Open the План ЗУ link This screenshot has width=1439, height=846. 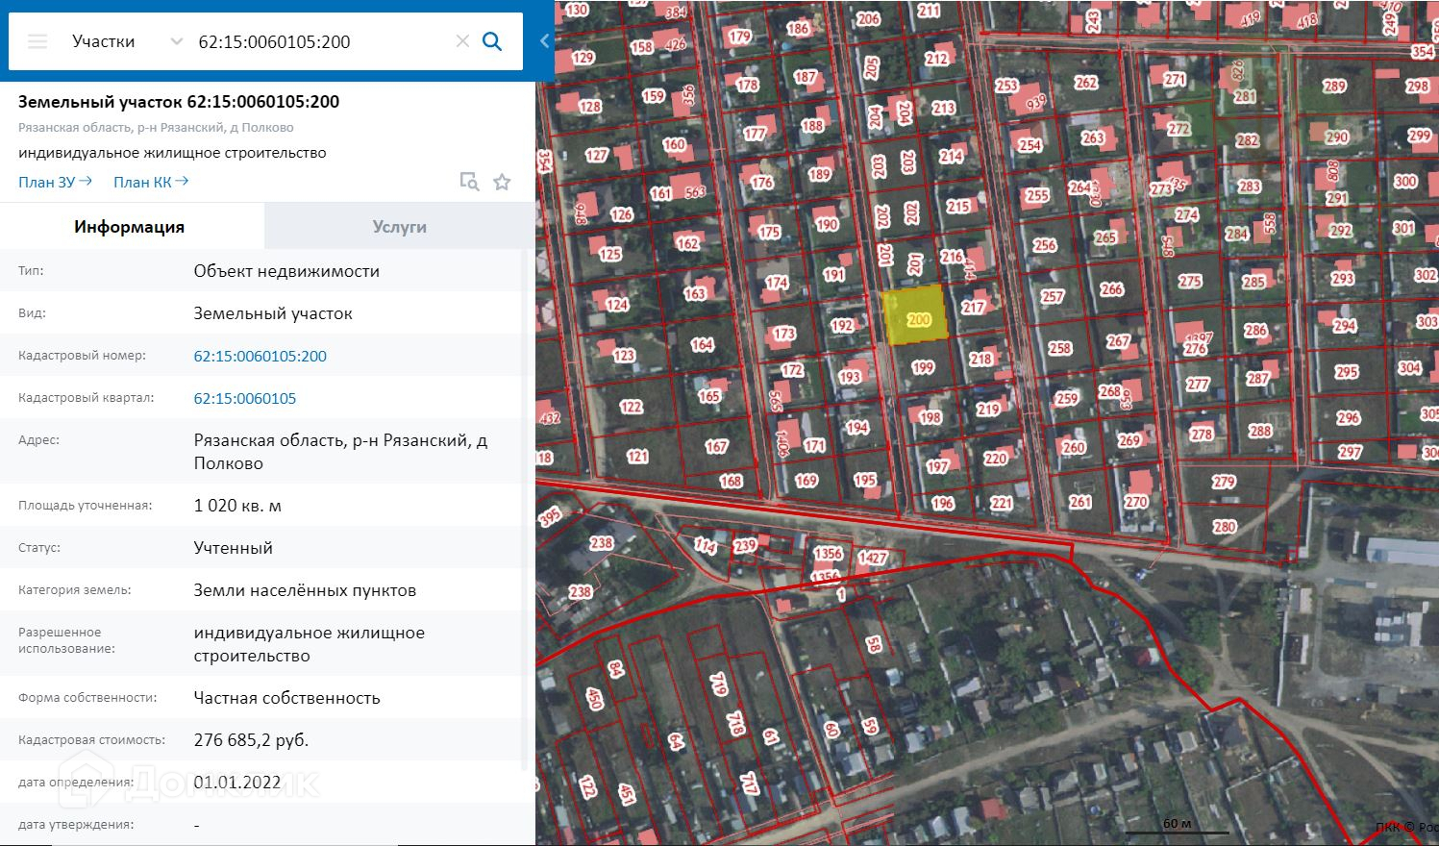click(x=55, y=182)
